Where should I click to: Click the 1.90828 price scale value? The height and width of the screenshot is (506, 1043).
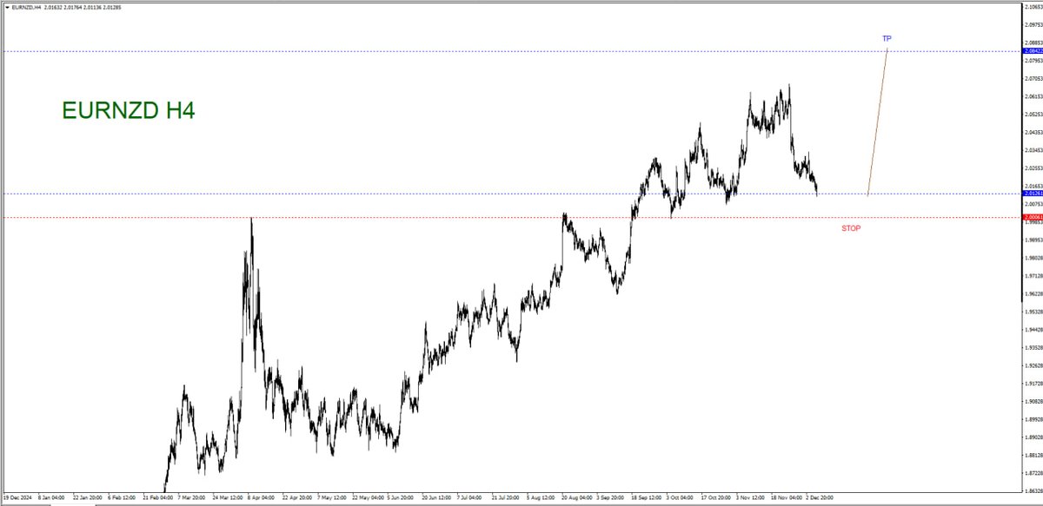1034,401
